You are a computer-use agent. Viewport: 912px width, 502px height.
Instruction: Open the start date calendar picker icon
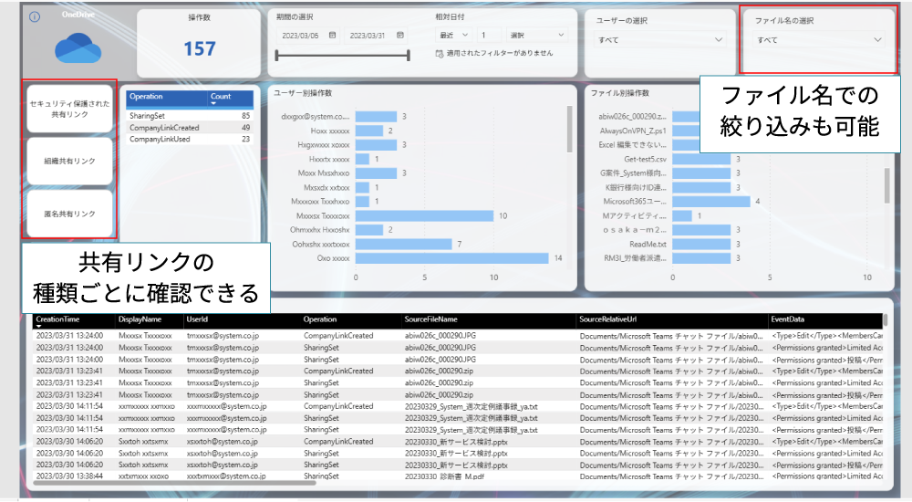click(333, 35)
